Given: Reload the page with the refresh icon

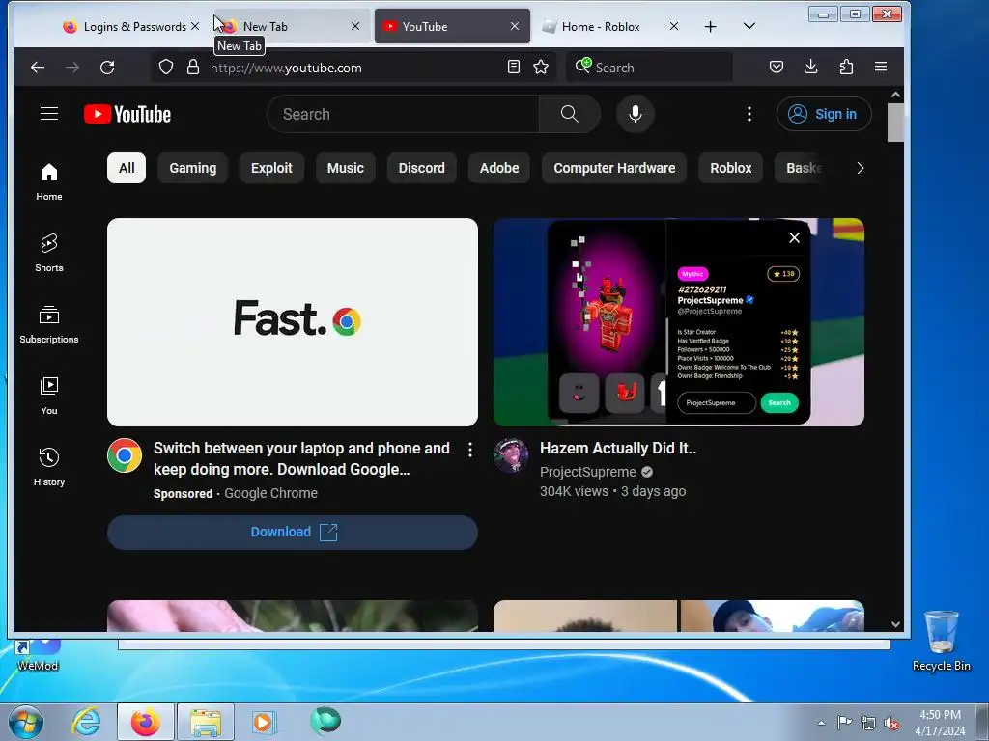Looking at the screenshot, I should coord(107,68).
